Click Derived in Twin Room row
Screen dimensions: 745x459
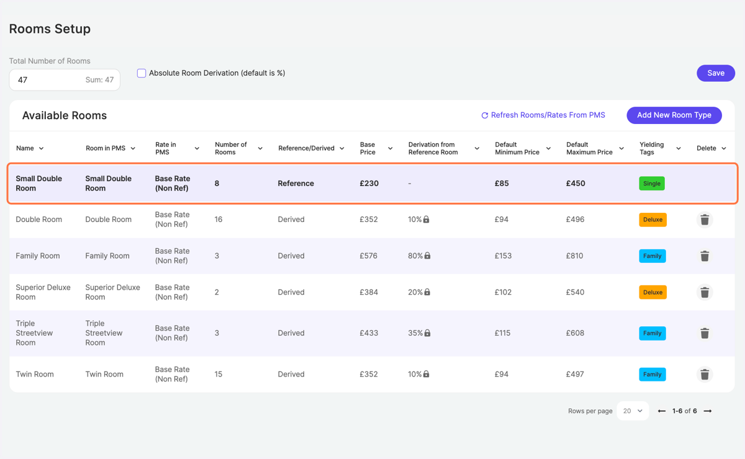tap(291, 374)
